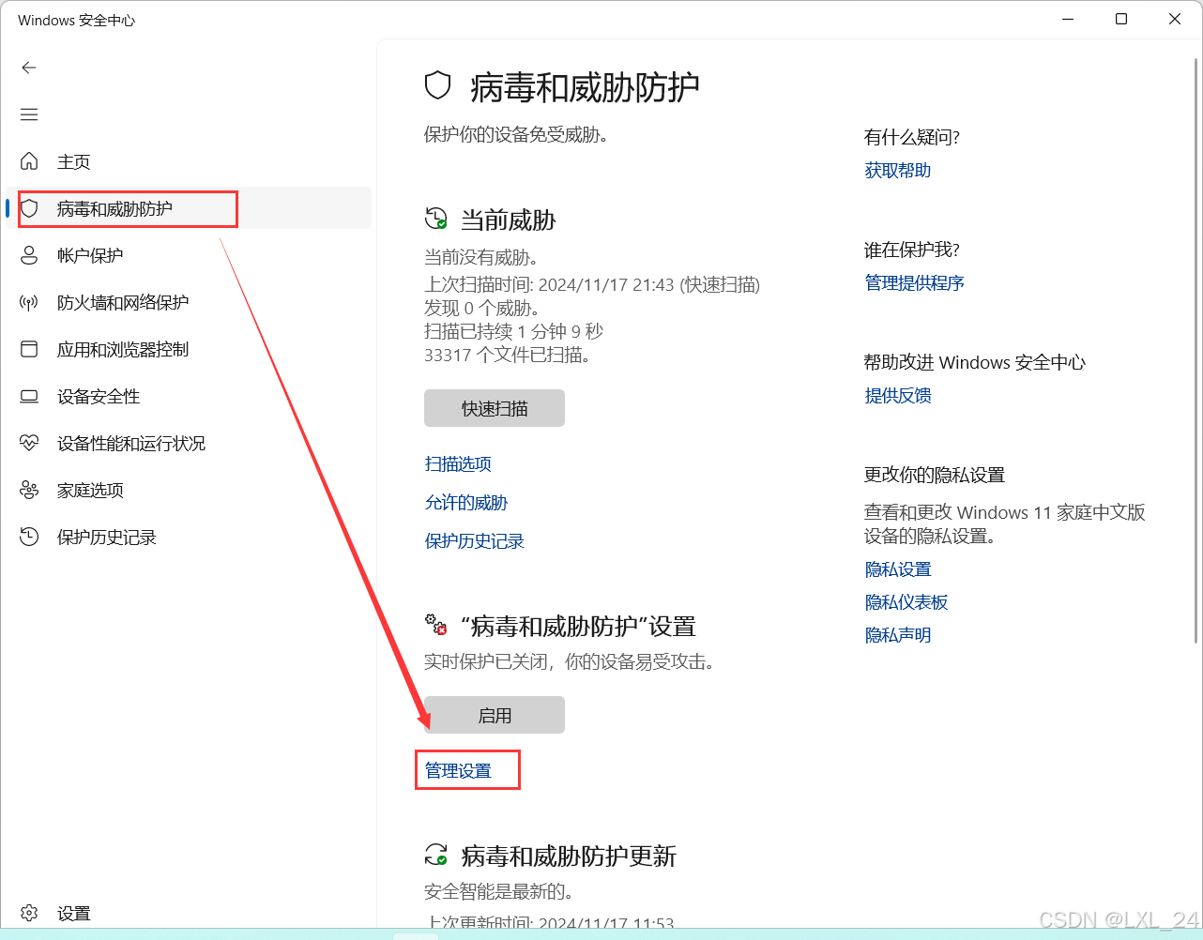Click the refresh icon beside 病毒和威胁防护更新
The height and width of the screenshot is (940, 1203).
point(436,855)
